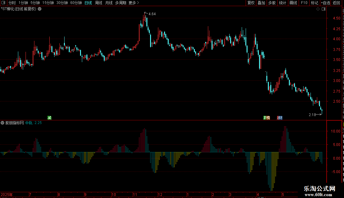Screen dimensions: 344x198
Task: Click the 10.00 indicator axis label
Action: click(336, 131)
